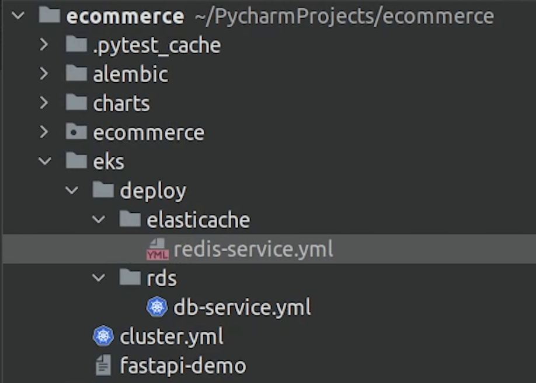Image resolution: width=536 pixels, height=383 pixels.
Task: Click the Kubernetes icon beside db-service.yml
Action: 157,307
